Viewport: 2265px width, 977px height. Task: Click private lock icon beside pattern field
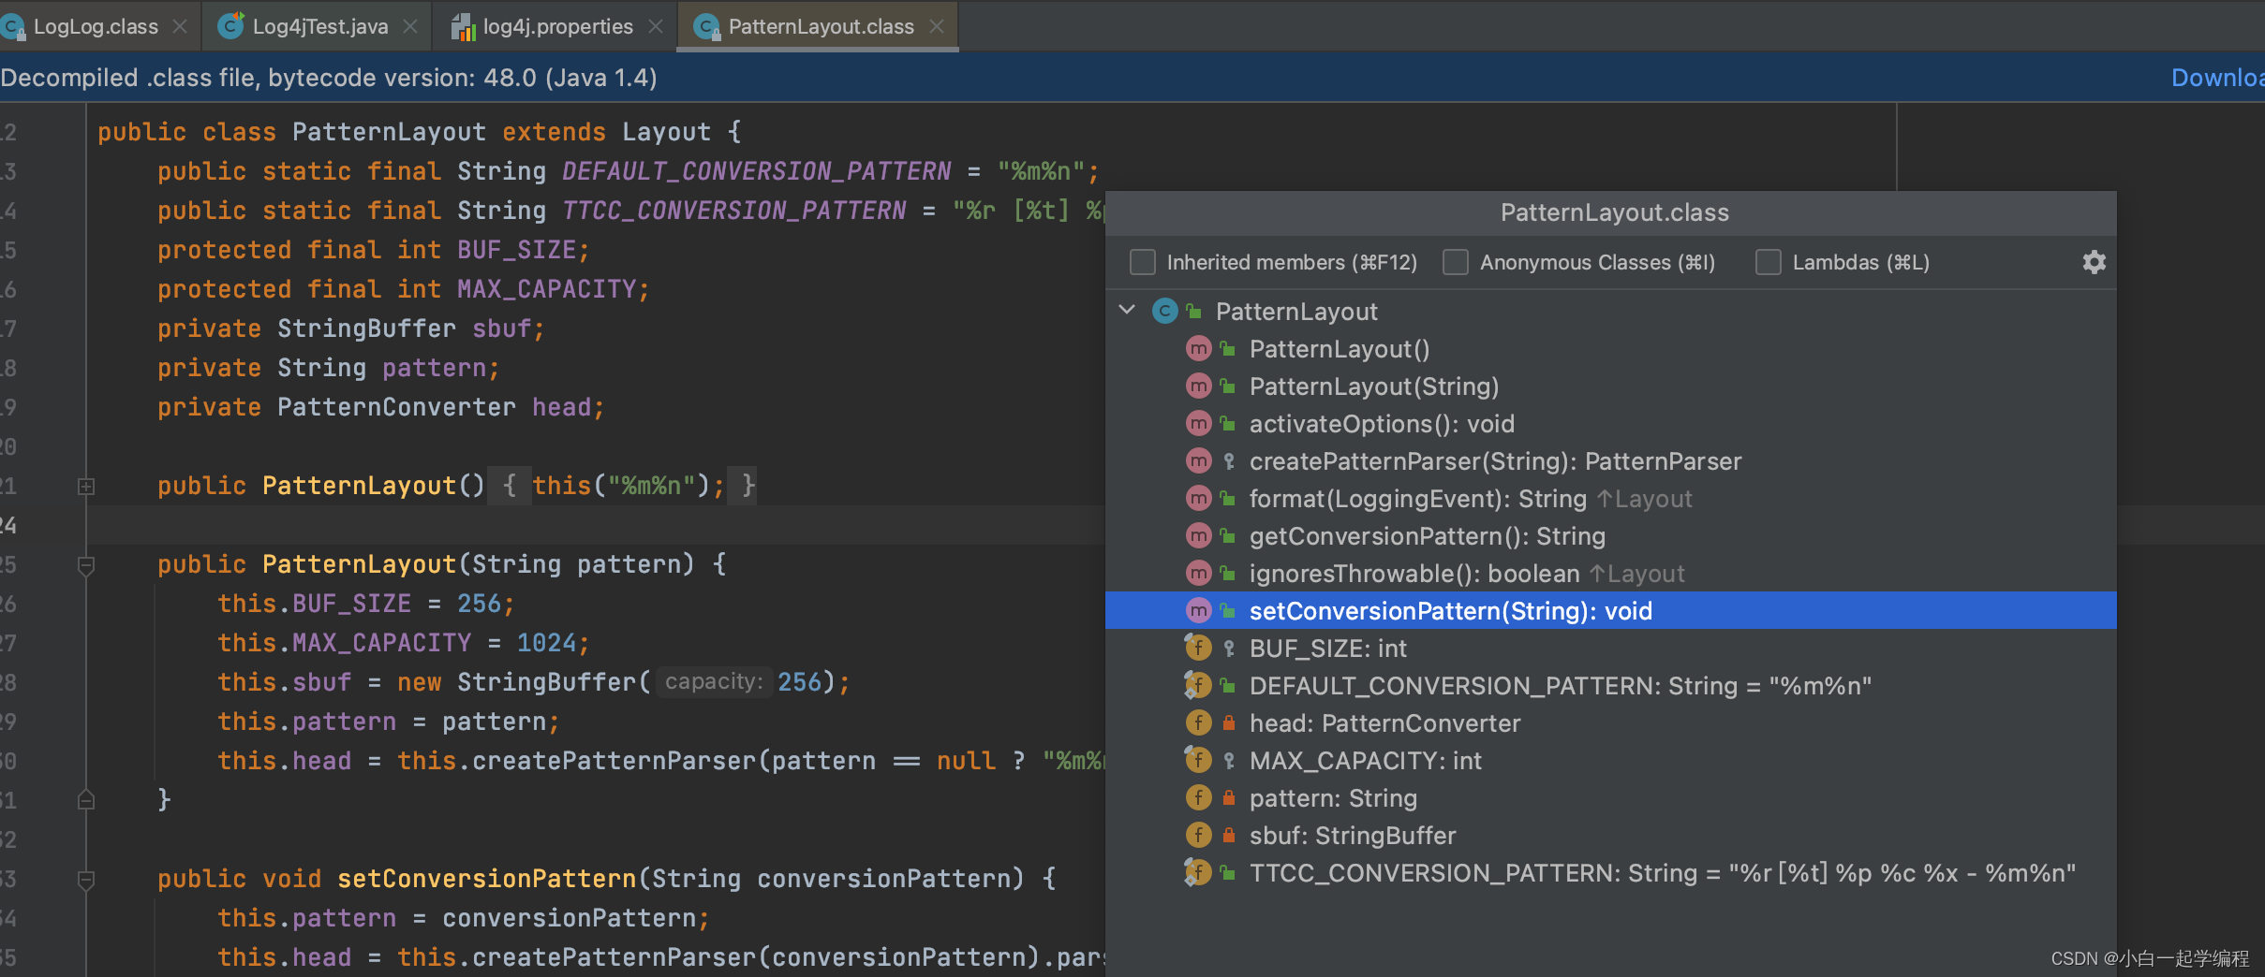click(1228, 798)
